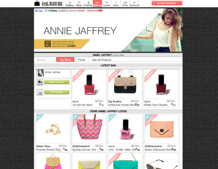Click 'Rodeo Drive Royalty' product name
The height and width of the screenshot is (169, 218).
[x=156, y=105]
